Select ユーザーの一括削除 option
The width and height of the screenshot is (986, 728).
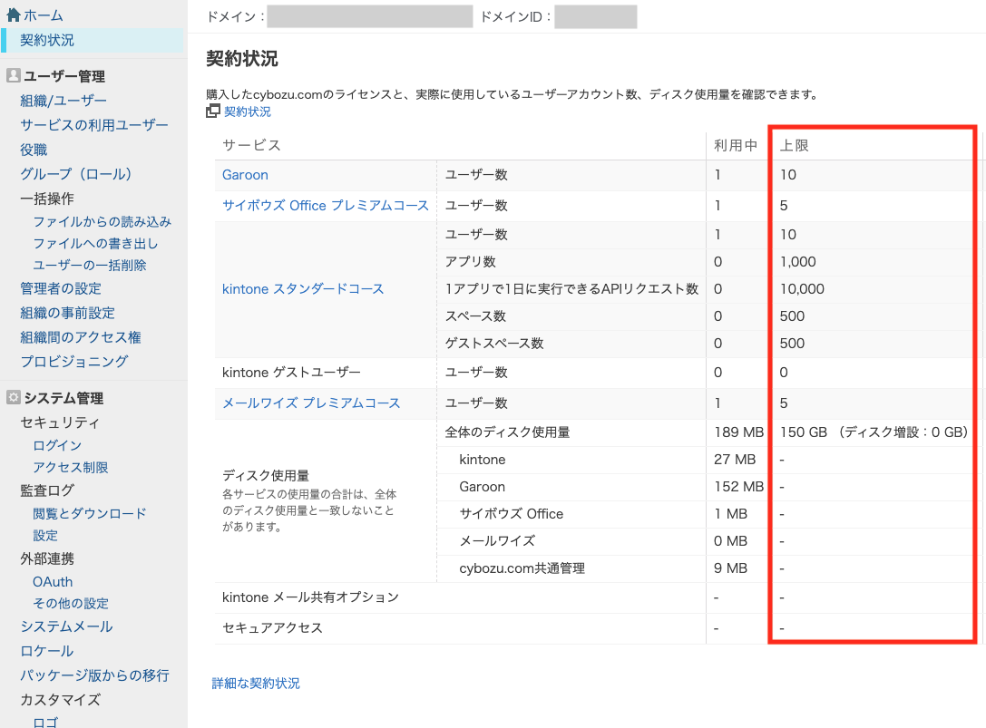(89, 265)
